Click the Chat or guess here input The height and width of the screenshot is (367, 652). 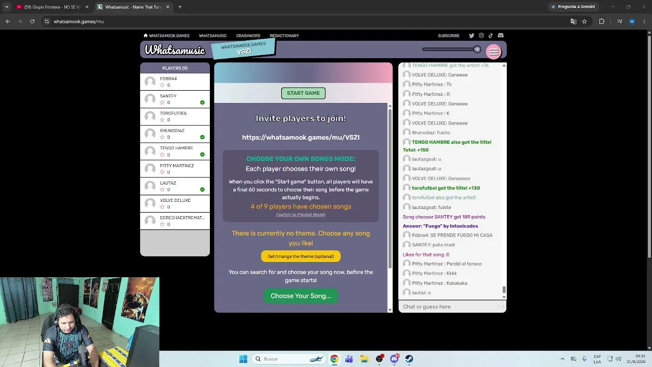point(448,307)
